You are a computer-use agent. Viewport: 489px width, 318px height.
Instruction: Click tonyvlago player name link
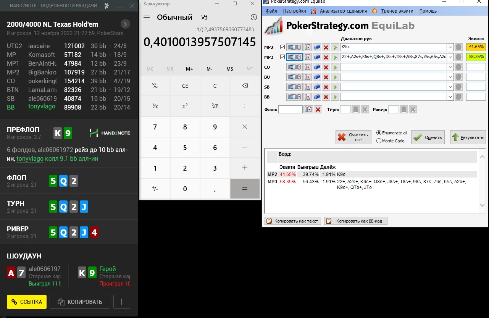pos(42,107)
